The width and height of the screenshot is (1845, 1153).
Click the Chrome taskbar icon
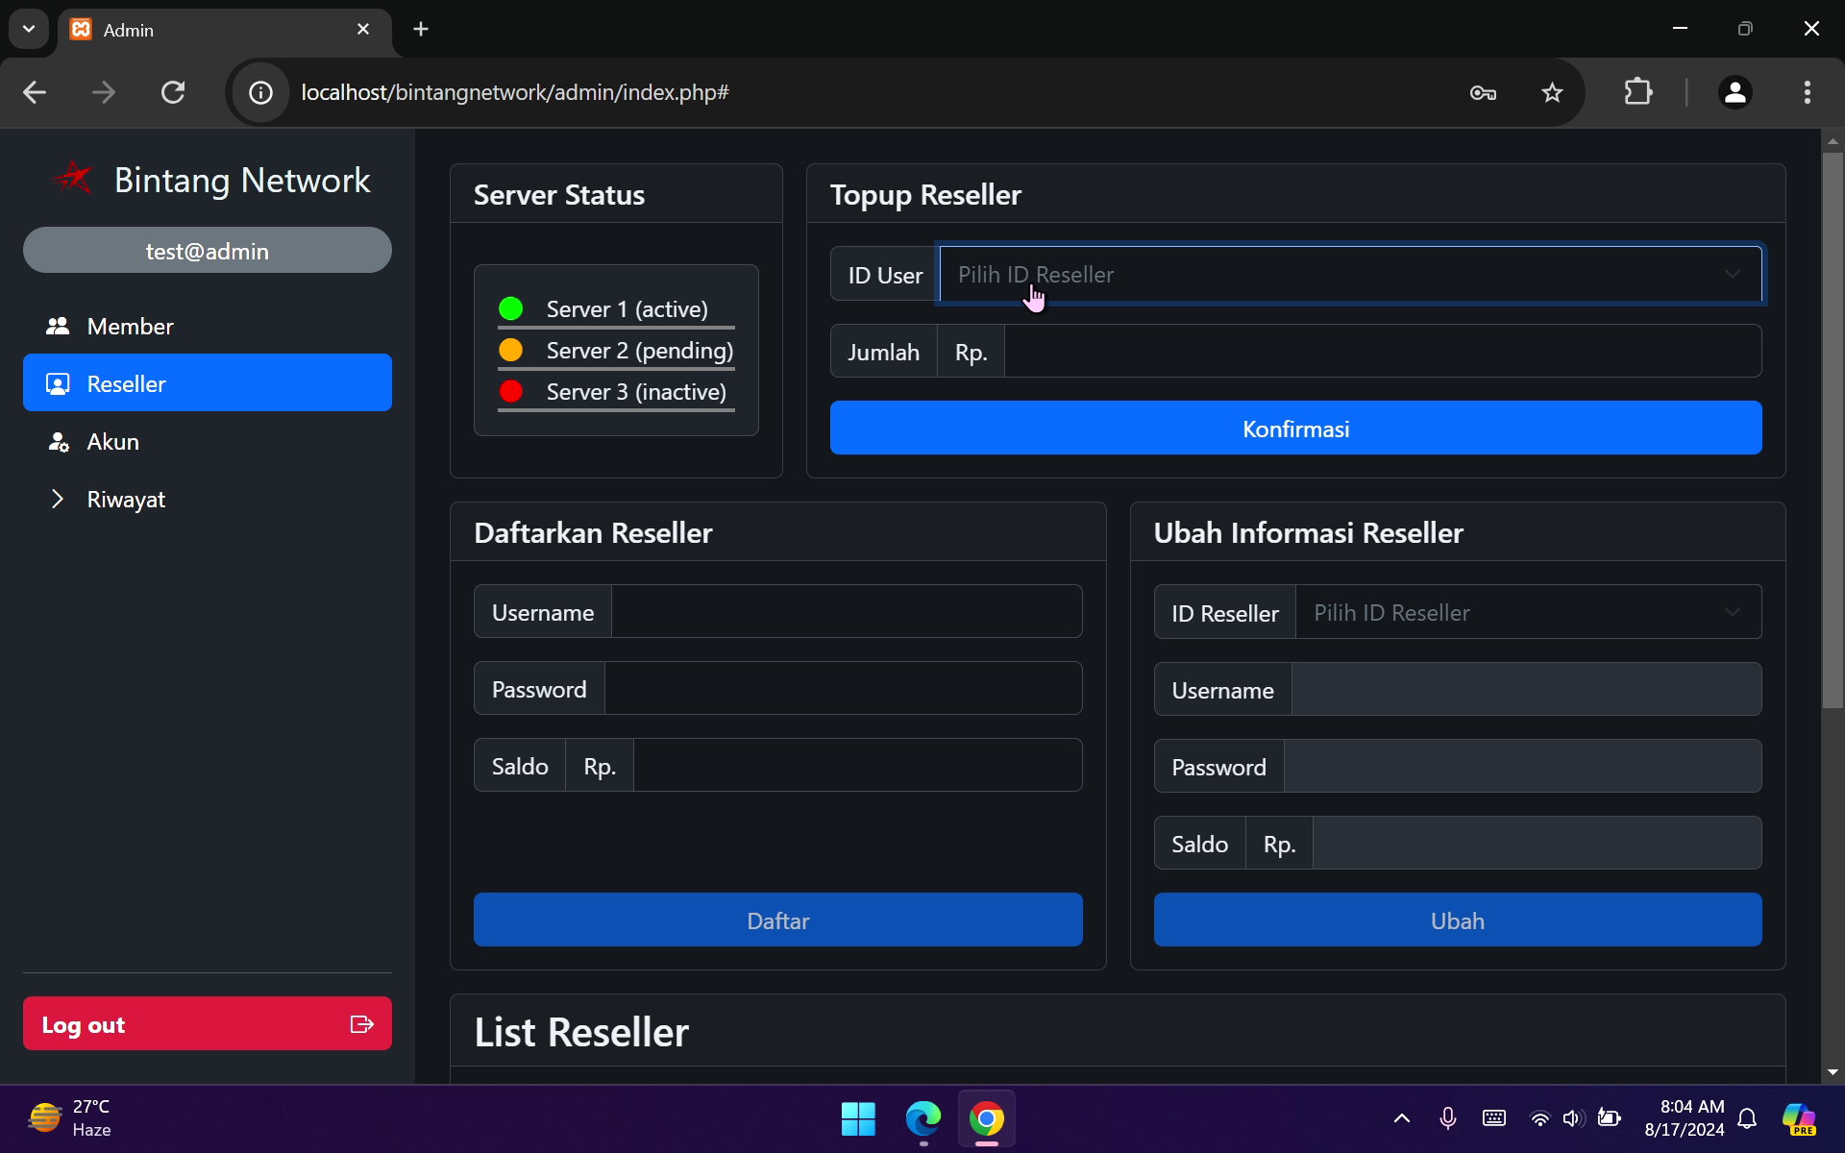coord(986,1118)
